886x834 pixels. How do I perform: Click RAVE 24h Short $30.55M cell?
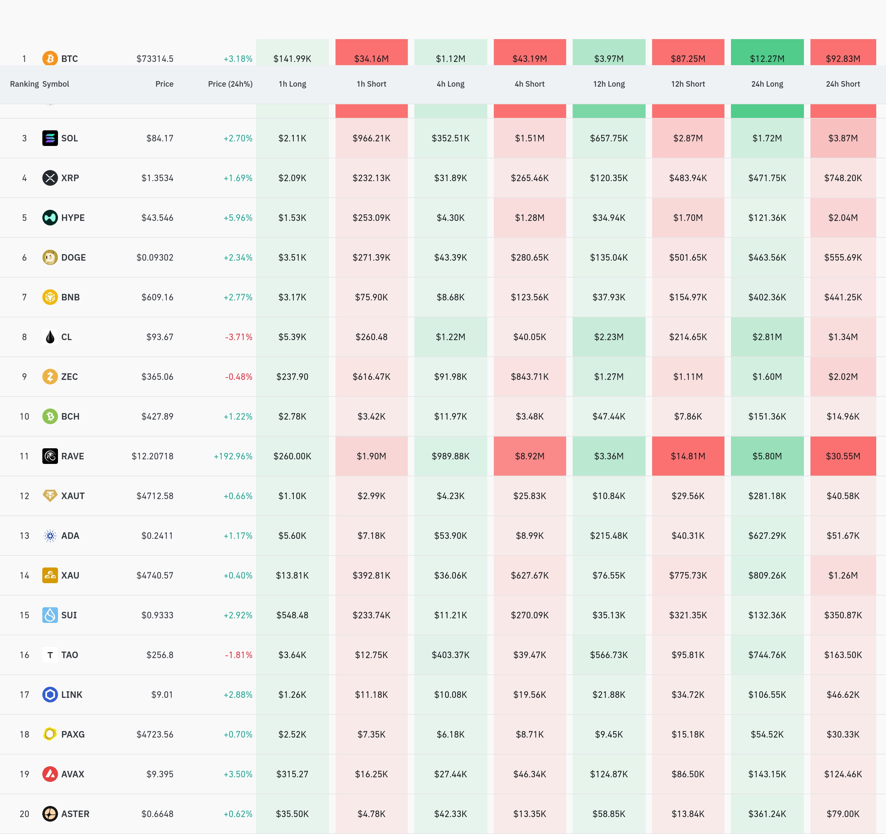tap(842, 456)
